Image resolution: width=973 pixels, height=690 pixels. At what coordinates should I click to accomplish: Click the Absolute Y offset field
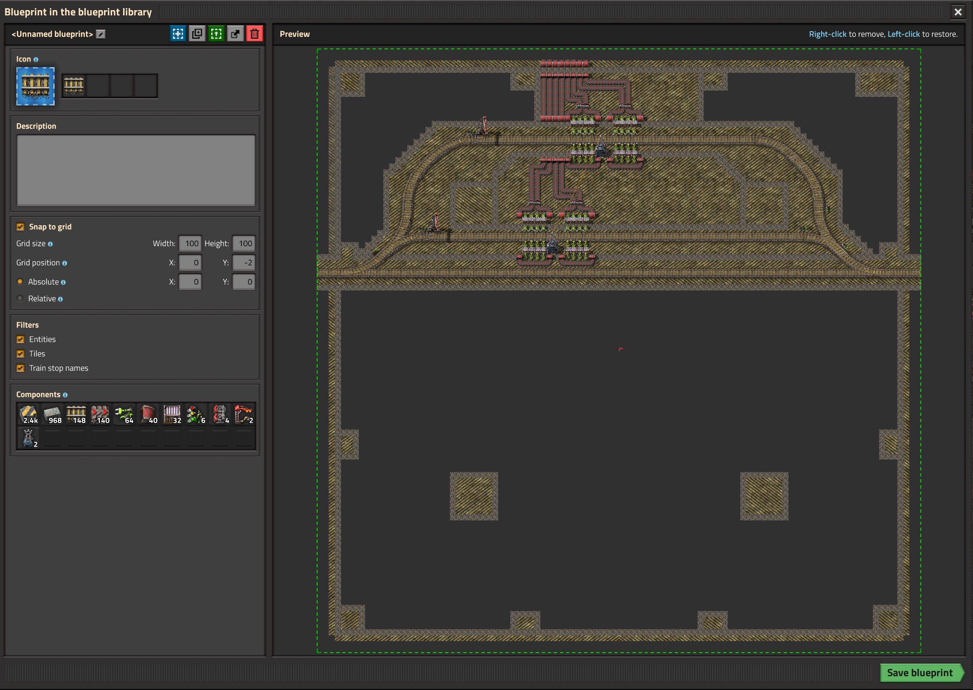coord(244,282)
